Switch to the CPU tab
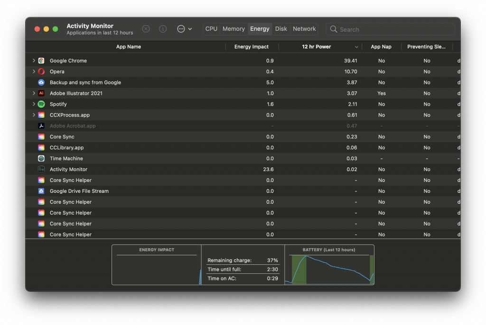 pos(211,29)
